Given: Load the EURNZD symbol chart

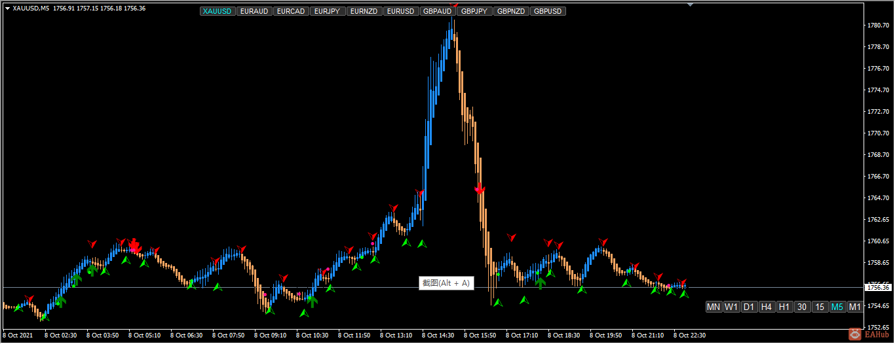Looking at the screenshot, I should click(364, 11).
